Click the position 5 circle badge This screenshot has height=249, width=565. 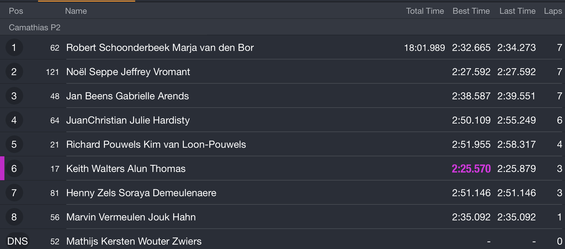pyautogui.click(x=14, y=144)
